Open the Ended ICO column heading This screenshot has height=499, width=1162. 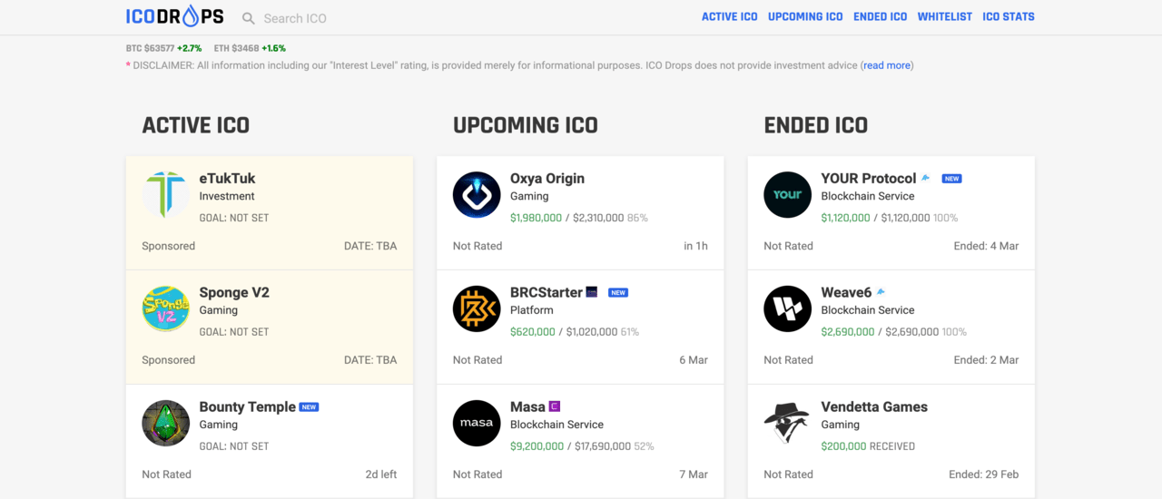(x=815, y=125)
